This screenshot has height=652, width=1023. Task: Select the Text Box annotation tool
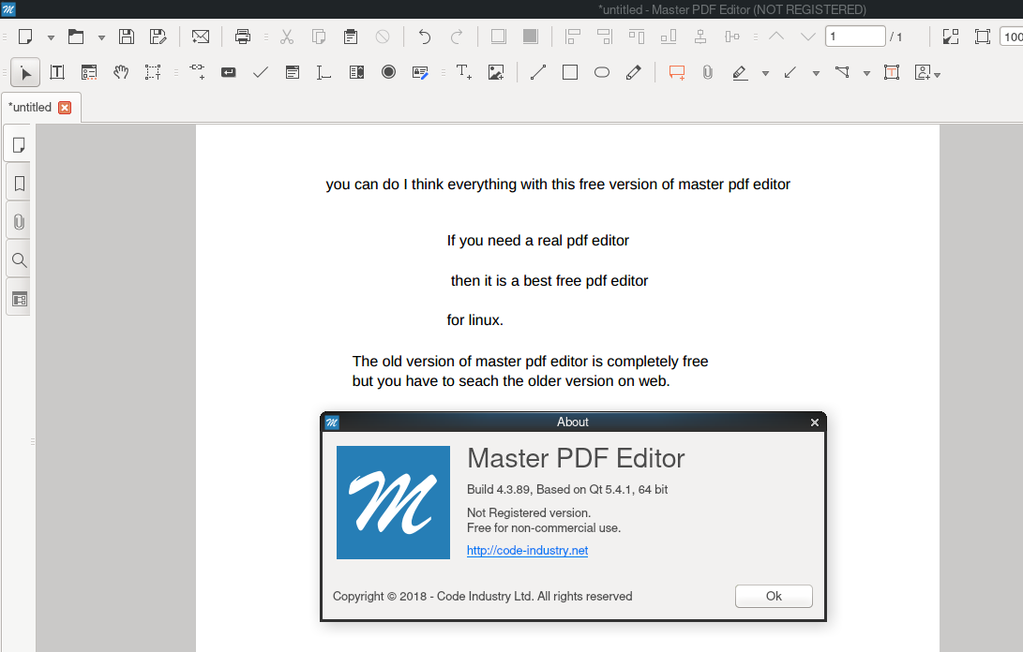[892, 72]
